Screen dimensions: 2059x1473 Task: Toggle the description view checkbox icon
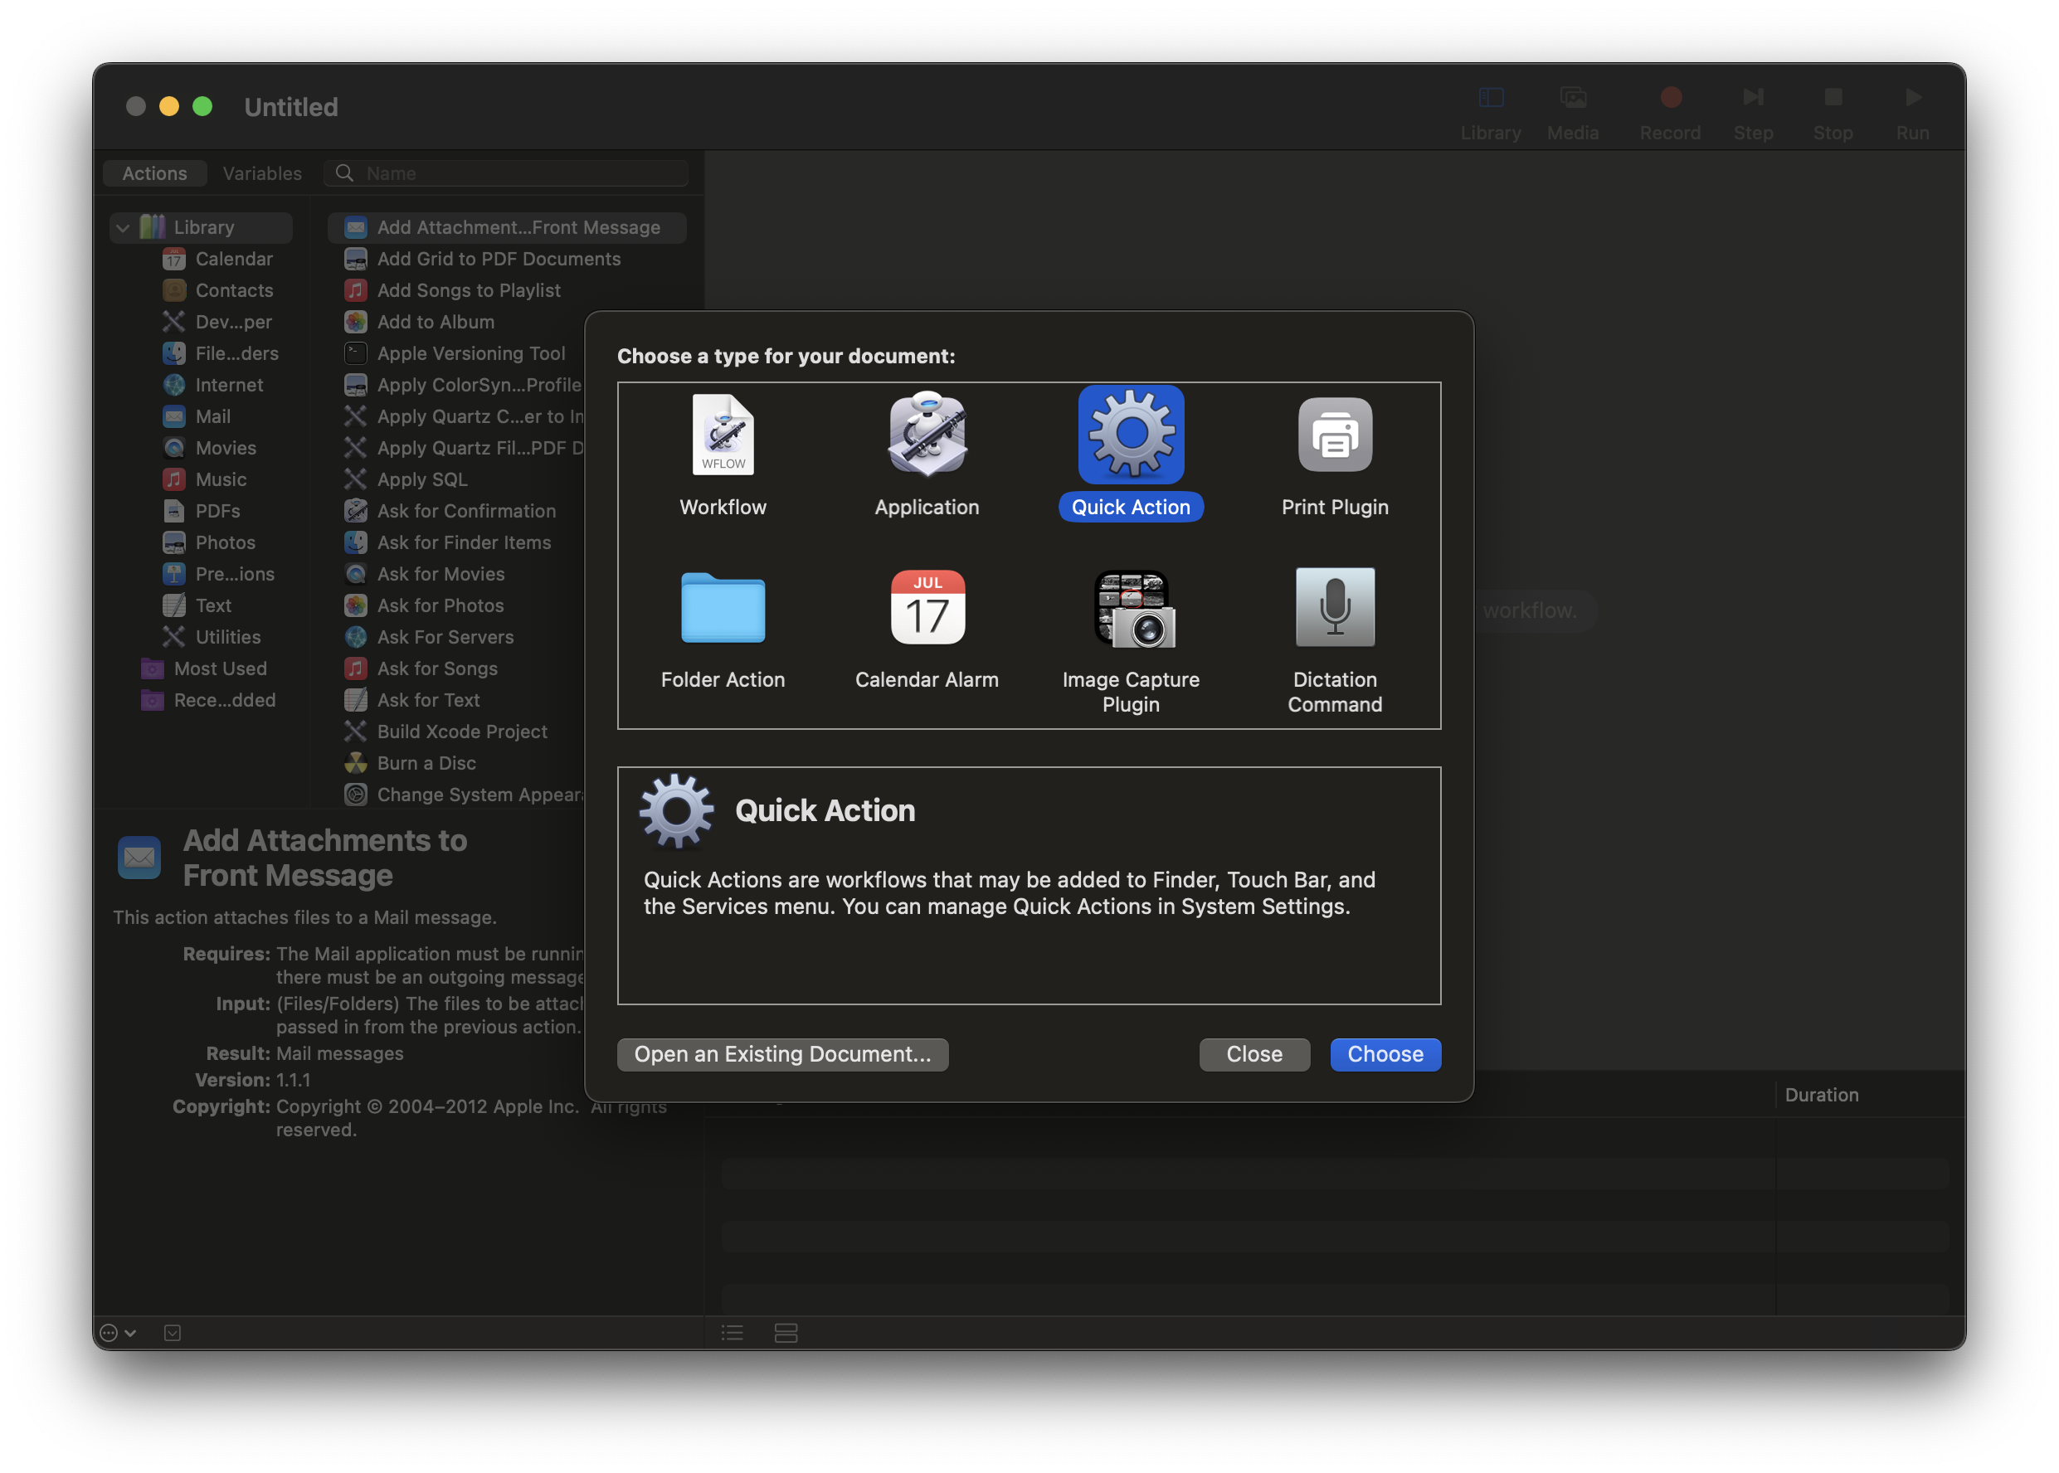click(x=173, y=1332)
